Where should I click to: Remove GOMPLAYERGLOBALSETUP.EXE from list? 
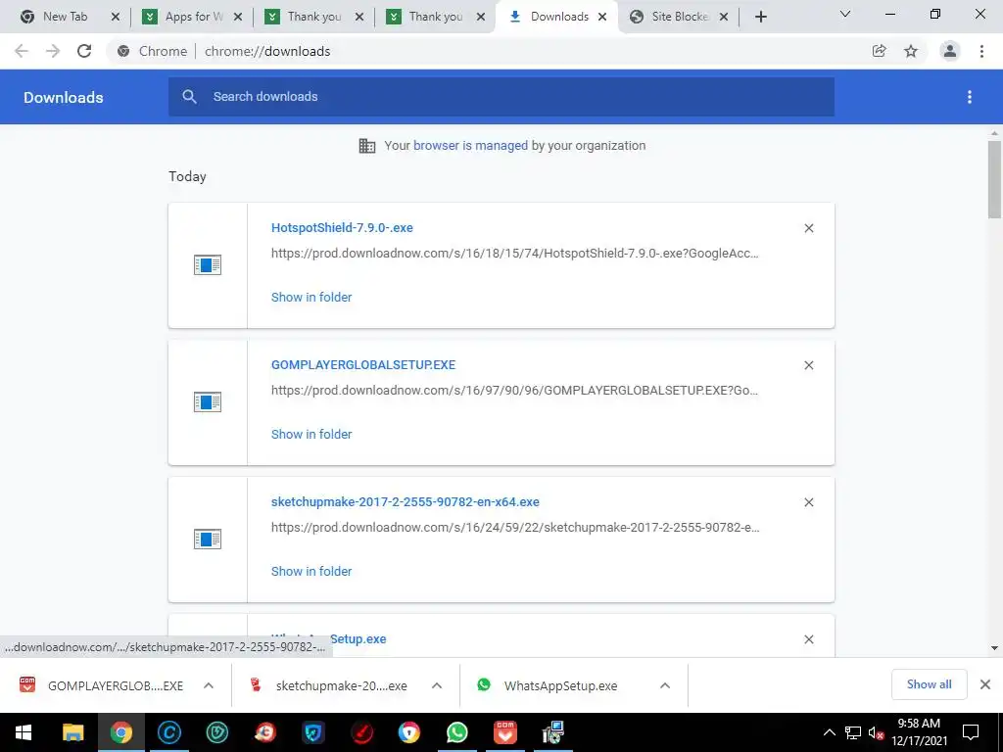pos(808,365)
